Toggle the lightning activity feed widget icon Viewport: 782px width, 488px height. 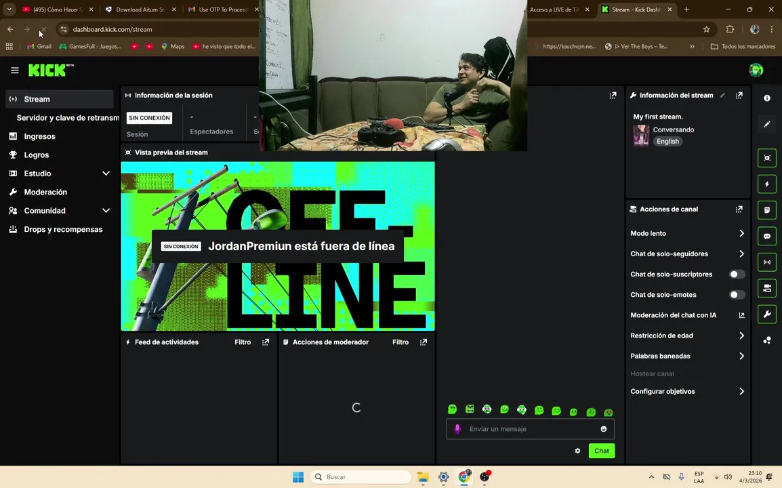pos(766,184)
